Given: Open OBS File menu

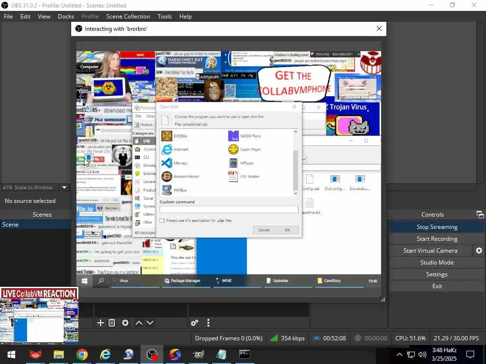Looking at the screenshot, I should tap(9, 17).
